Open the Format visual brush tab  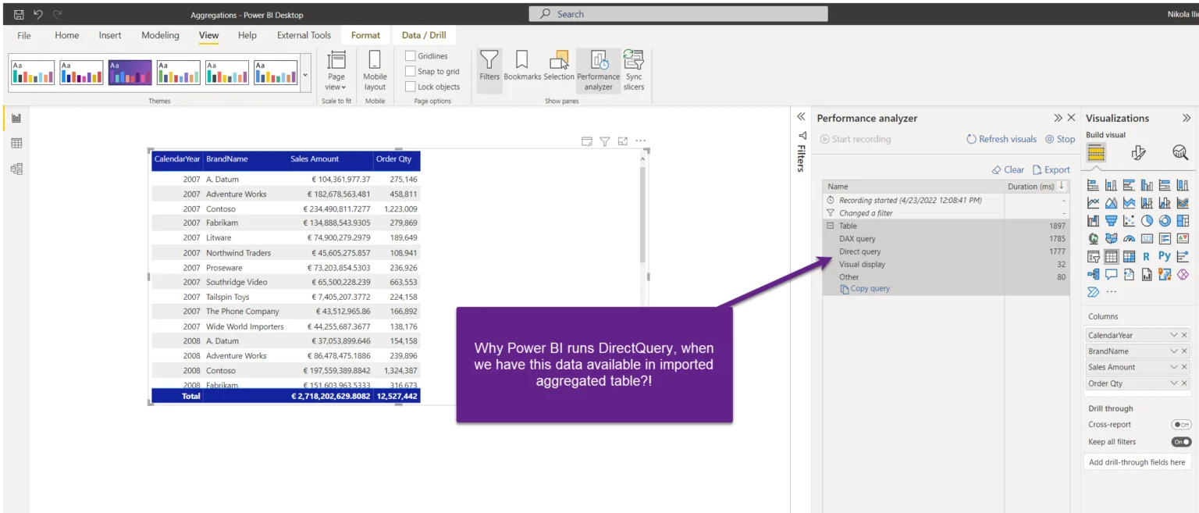pos(1139,152)
